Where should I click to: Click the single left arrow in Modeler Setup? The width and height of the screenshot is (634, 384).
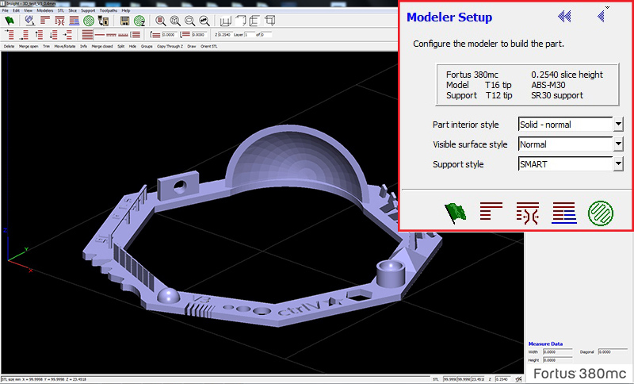(x=601, y=16)
